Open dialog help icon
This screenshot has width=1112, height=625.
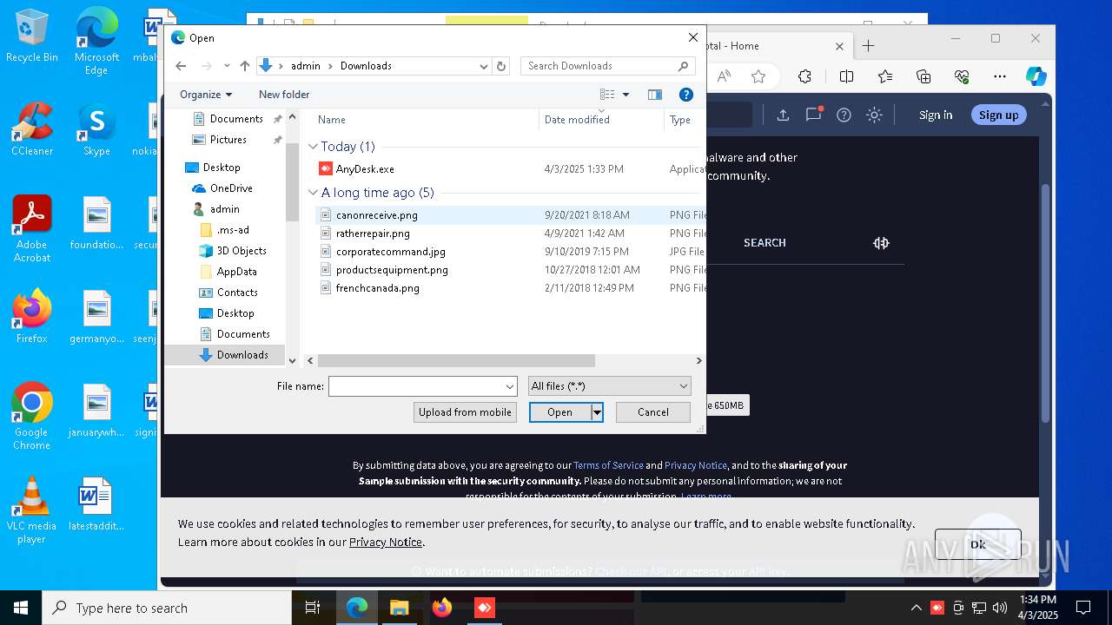pos(685,95)
